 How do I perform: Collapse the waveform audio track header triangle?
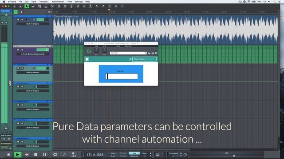tap(15, 16)
